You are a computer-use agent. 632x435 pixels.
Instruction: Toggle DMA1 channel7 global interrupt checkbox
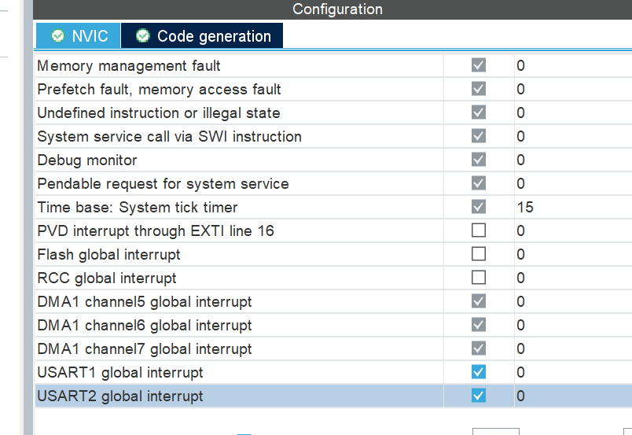[478, 348]
